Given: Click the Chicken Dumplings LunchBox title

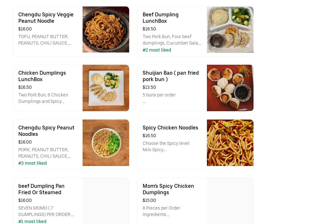Looking at the screenshot, I should pyautogui.click(x=42, y=76).
